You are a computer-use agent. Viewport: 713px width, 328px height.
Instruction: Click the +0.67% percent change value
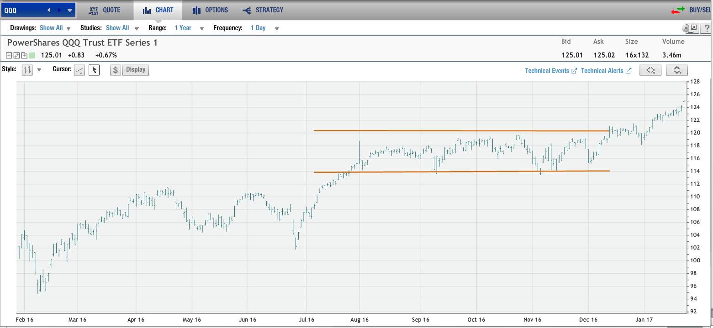point(106,55)
